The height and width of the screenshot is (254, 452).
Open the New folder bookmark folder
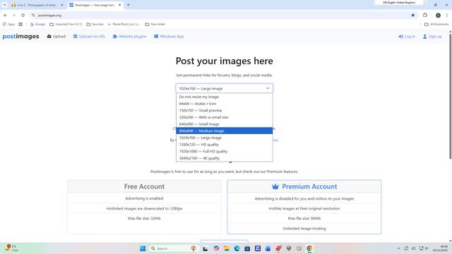click(x=155, y=24)
